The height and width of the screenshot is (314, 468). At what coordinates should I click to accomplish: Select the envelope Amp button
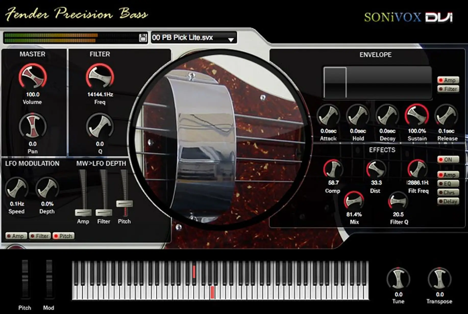[448, 80]
